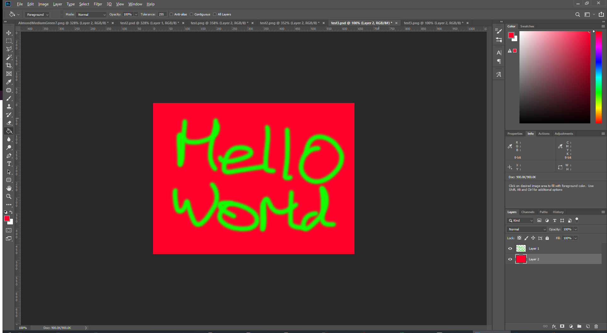The height and width of the screenshot is (333, 607).
Task: Select the Zoom tool
Action: (9, 196)
